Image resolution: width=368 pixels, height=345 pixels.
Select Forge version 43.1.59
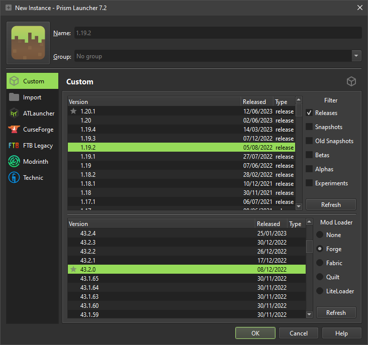tap(187, 314)
